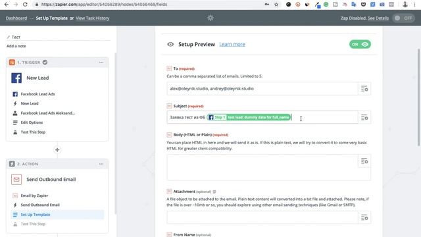This screenshot has width=421, height=237.
Task: Toggle the Setup Preview ON switch
Action: tap(360, 44)
